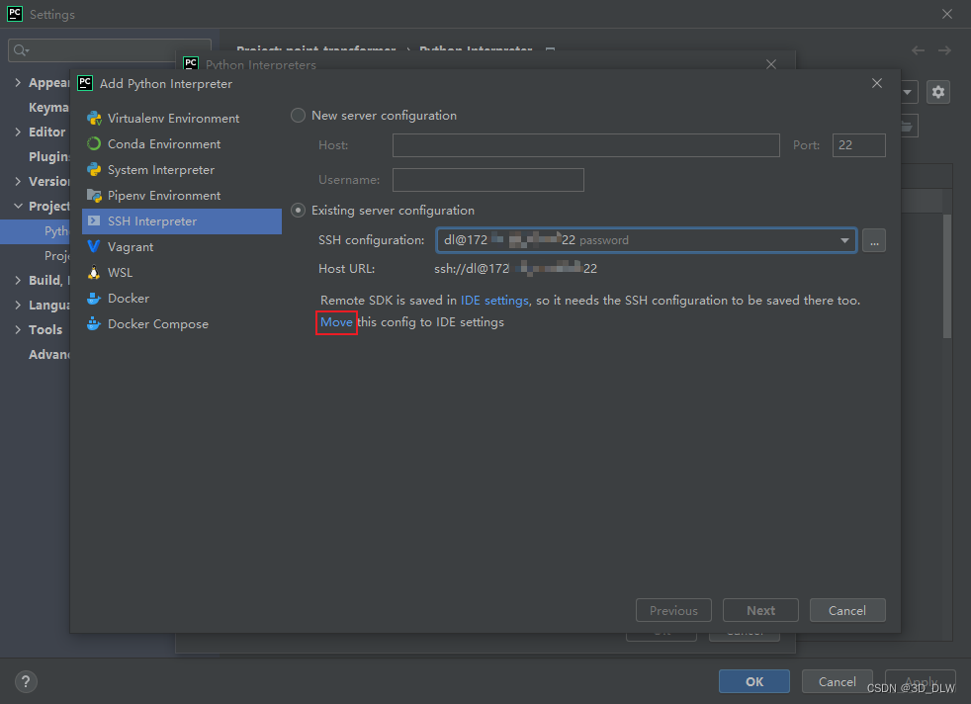Select WSL interpreter type
The image size is (971, 704).
click(x=181, y=273)
